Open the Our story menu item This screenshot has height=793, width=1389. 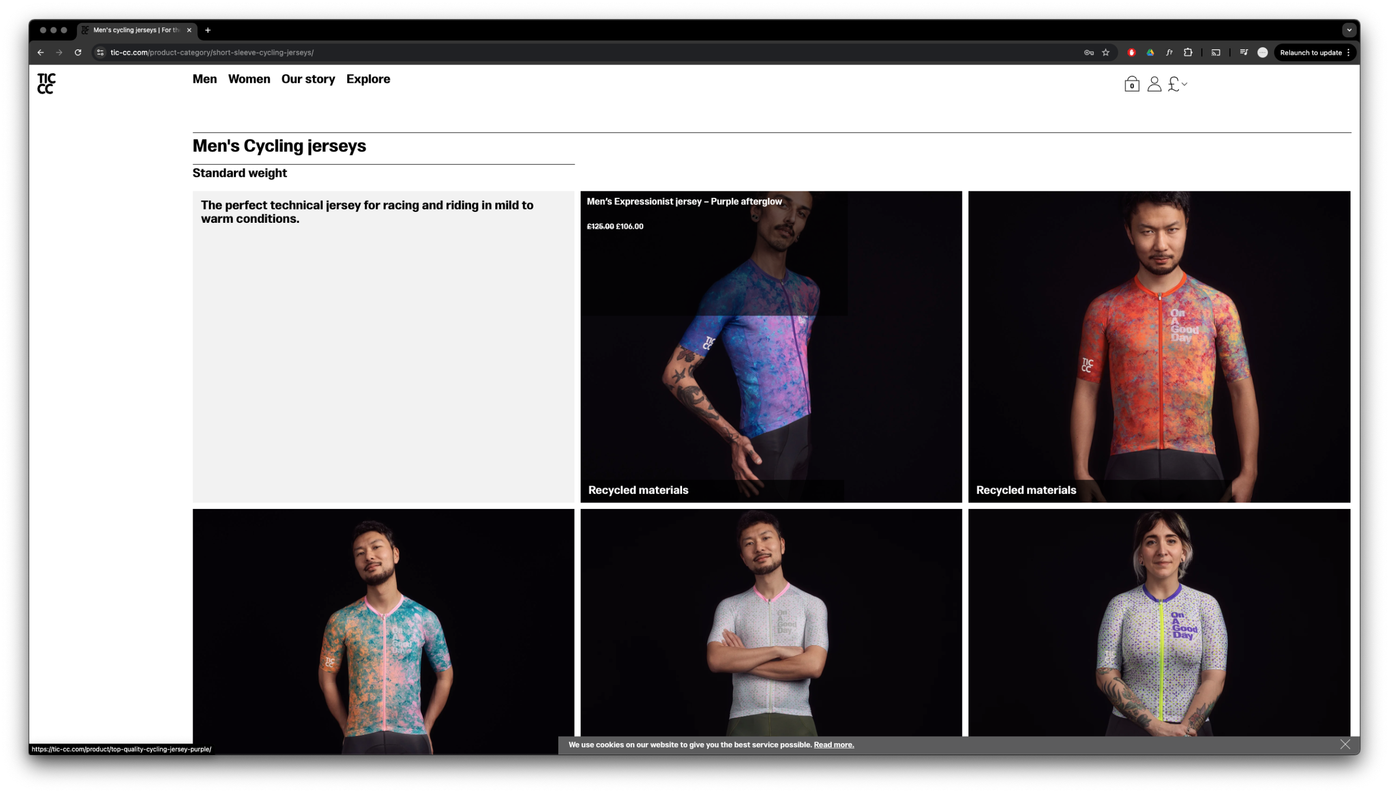click(x=308, y=79)
